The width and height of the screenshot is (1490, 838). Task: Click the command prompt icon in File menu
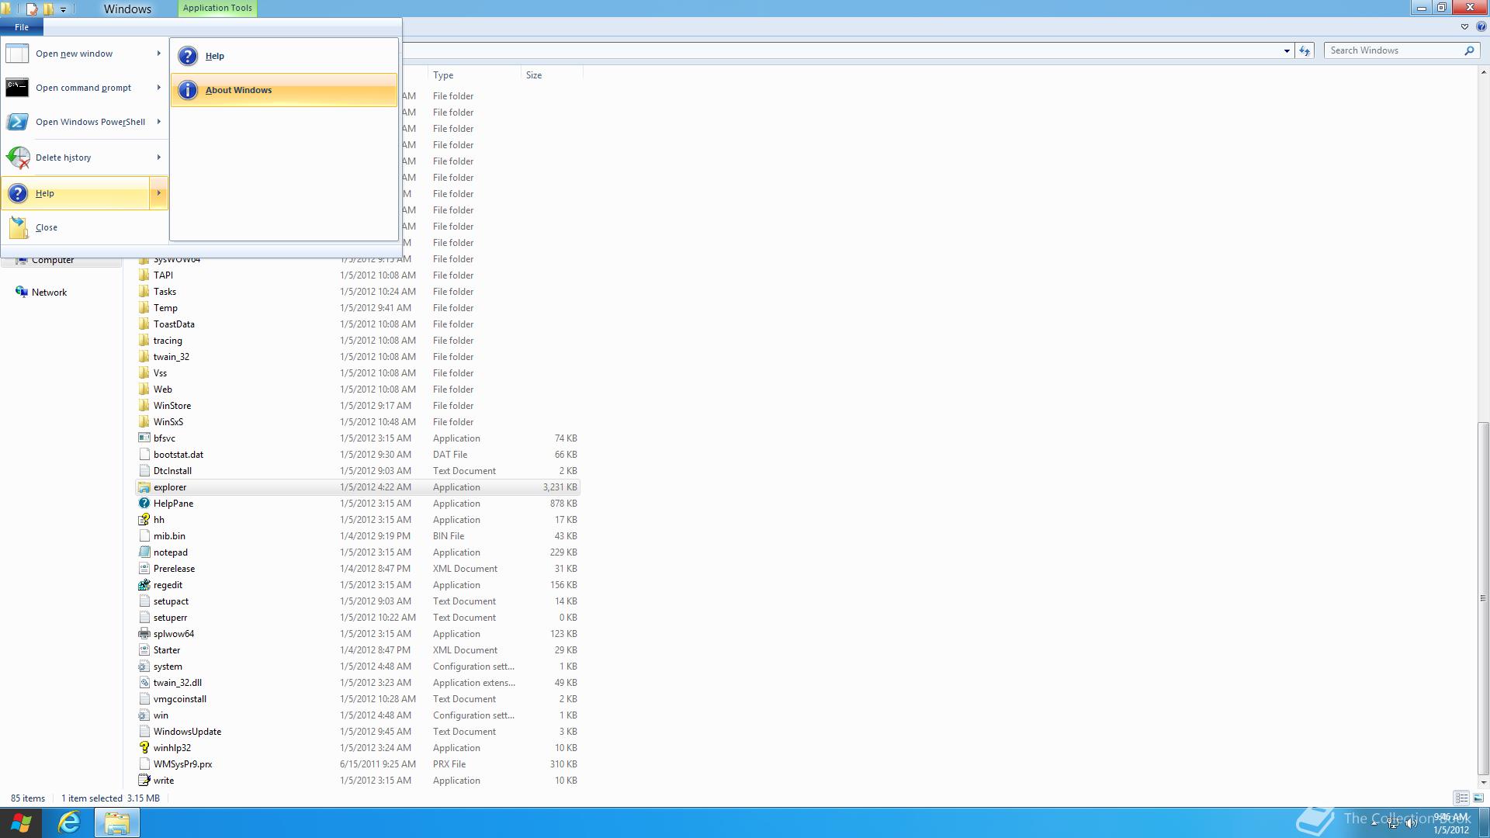click(x=17, y=88)
